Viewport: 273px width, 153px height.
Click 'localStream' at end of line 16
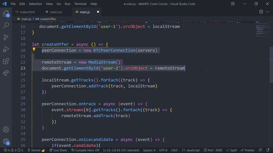[x=166, y=26]
